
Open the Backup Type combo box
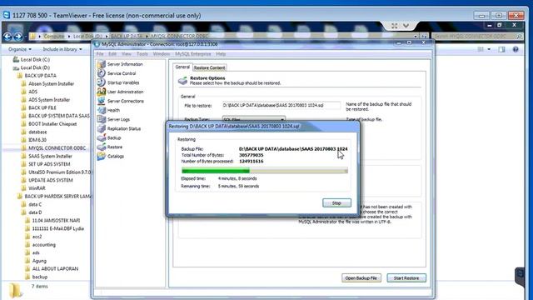(x=253, y=119)
